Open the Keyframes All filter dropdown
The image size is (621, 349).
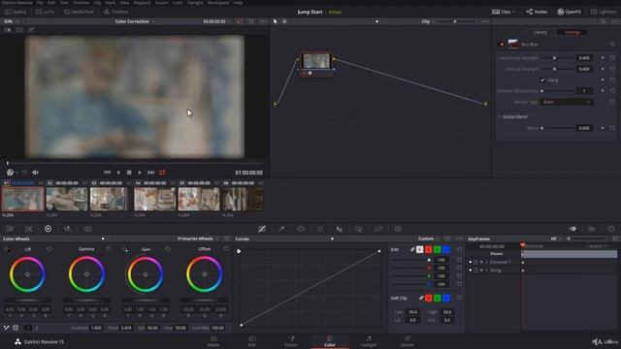tap(555, 238)
